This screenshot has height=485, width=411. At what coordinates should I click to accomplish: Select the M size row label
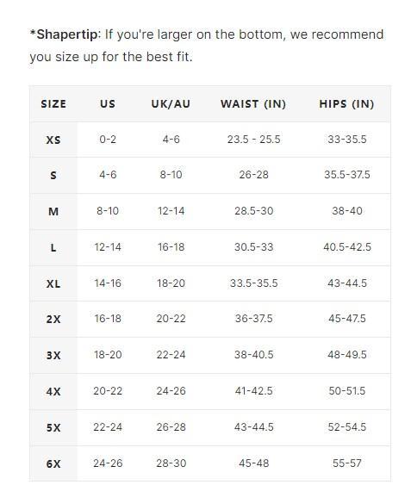click(x=53, y=212)
